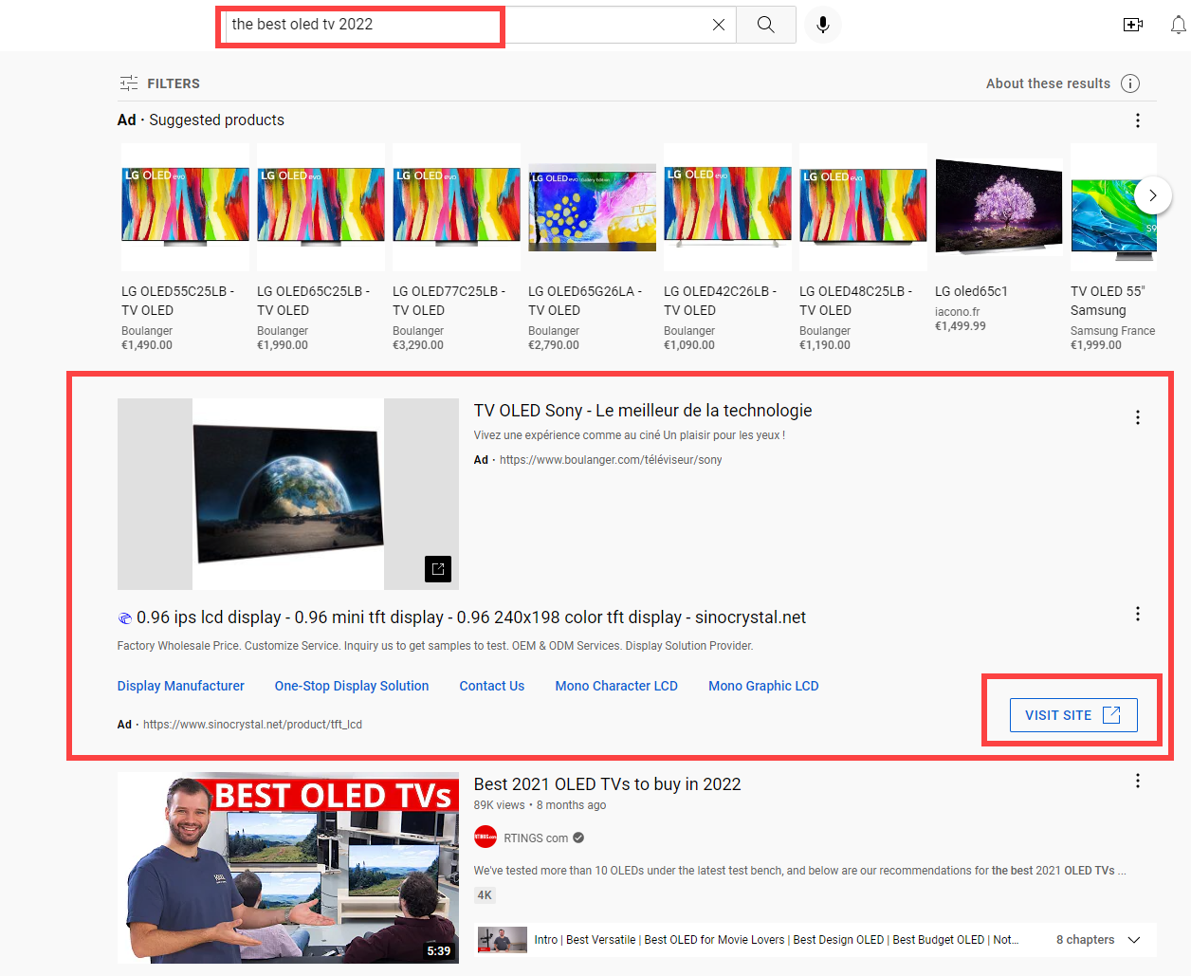
Task: Click the FILTERS icon
Action: 129,83
